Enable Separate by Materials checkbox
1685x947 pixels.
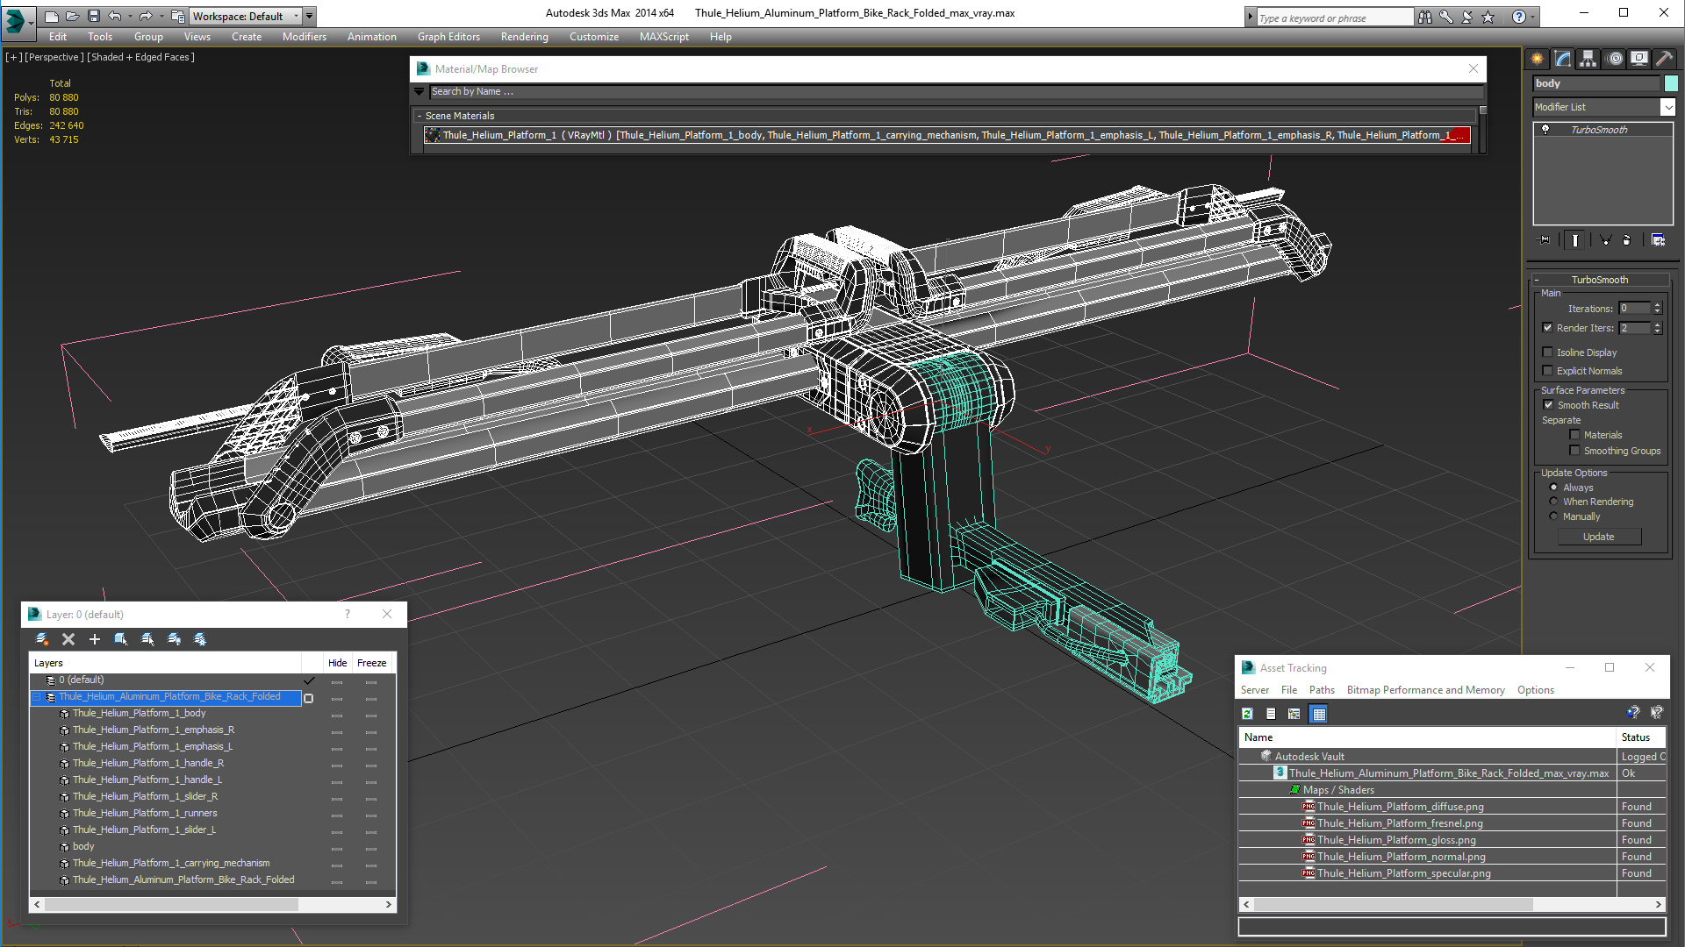pos(1574,435)
